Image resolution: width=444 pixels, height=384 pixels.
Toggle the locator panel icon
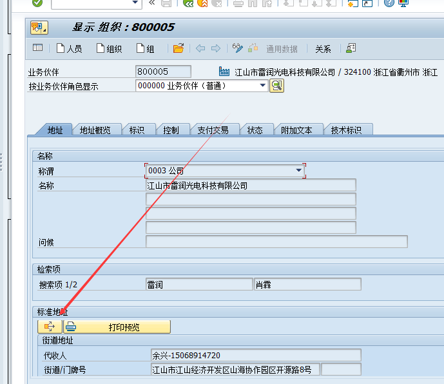(x=37, y=48)
